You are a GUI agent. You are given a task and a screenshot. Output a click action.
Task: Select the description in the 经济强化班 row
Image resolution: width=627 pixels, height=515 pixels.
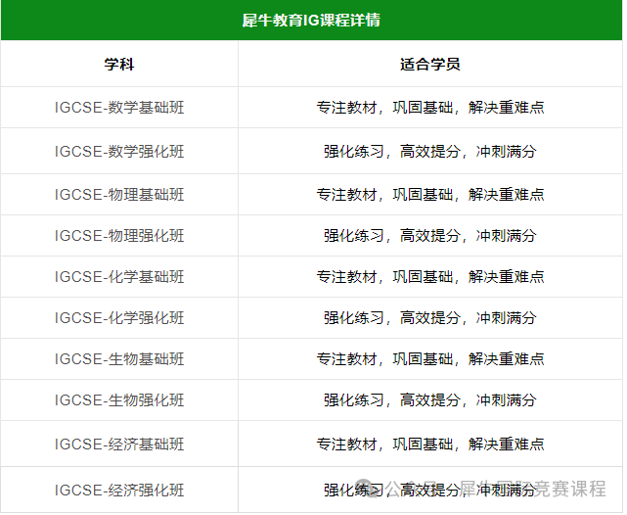pos(430,491)
